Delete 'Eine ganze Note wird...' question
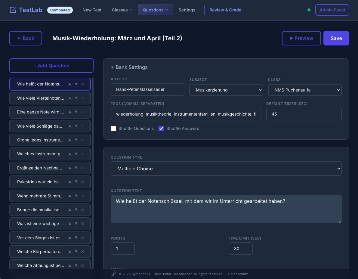 [x=83, y=112]
